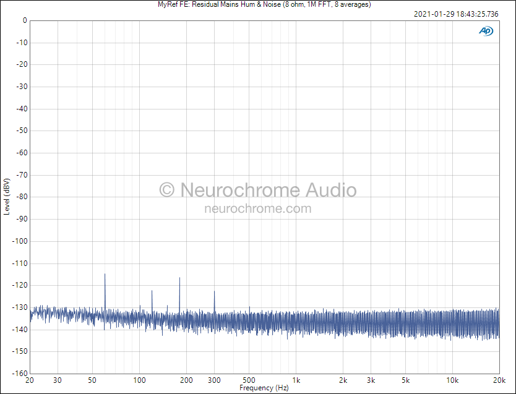Screen dimensions: 516x394
Task: Click the AP logo icon on the graph
Action: 486,31
